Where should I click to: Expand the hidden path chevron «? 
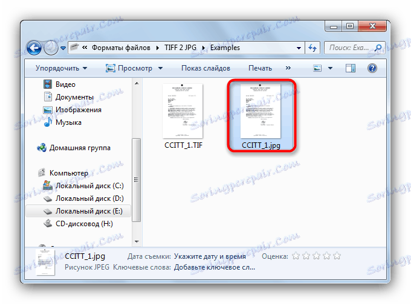(85, 48)
